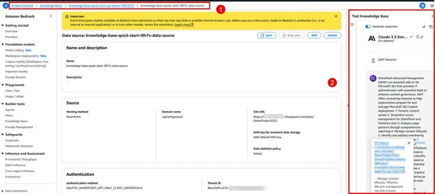Click the warning triangle icon beside Important
This screenshot has height=194, width=435.
tap(67, 17)
